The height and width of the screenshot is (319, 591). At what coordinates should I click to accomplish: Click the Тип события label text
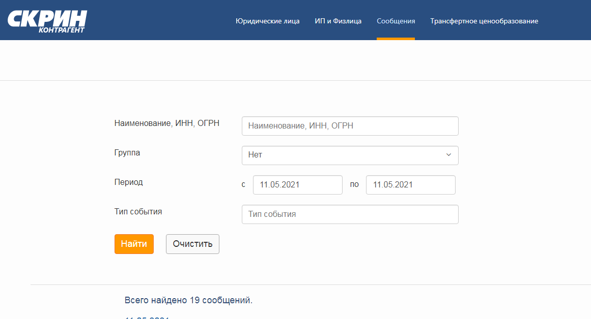click(138, 211)
